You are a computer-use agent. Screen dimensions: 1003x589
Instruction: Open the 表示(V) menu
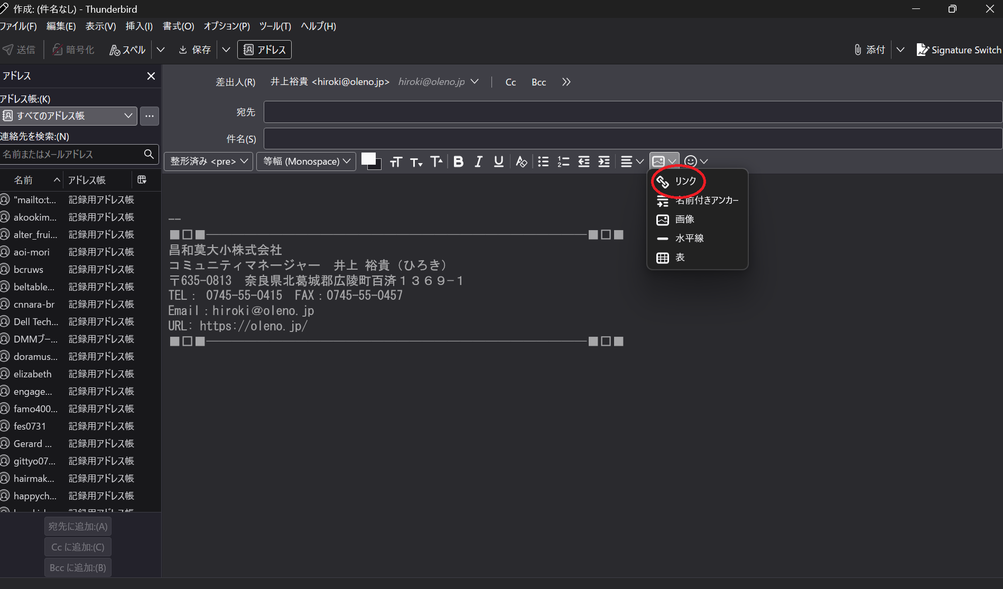pos(100,26)
